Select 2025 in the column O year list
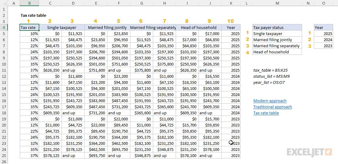This screenshot has width=338, height=164. (x=324, y=34)
